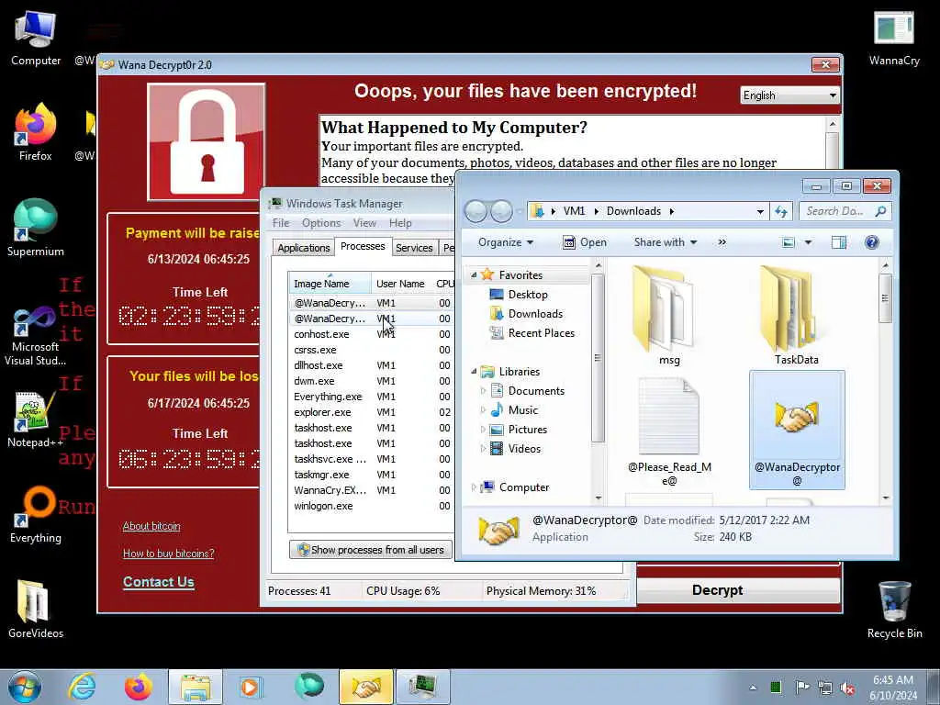Open the address bar history dropdown
The height and width of the screenshot is (705, 940).
(760, 211)
